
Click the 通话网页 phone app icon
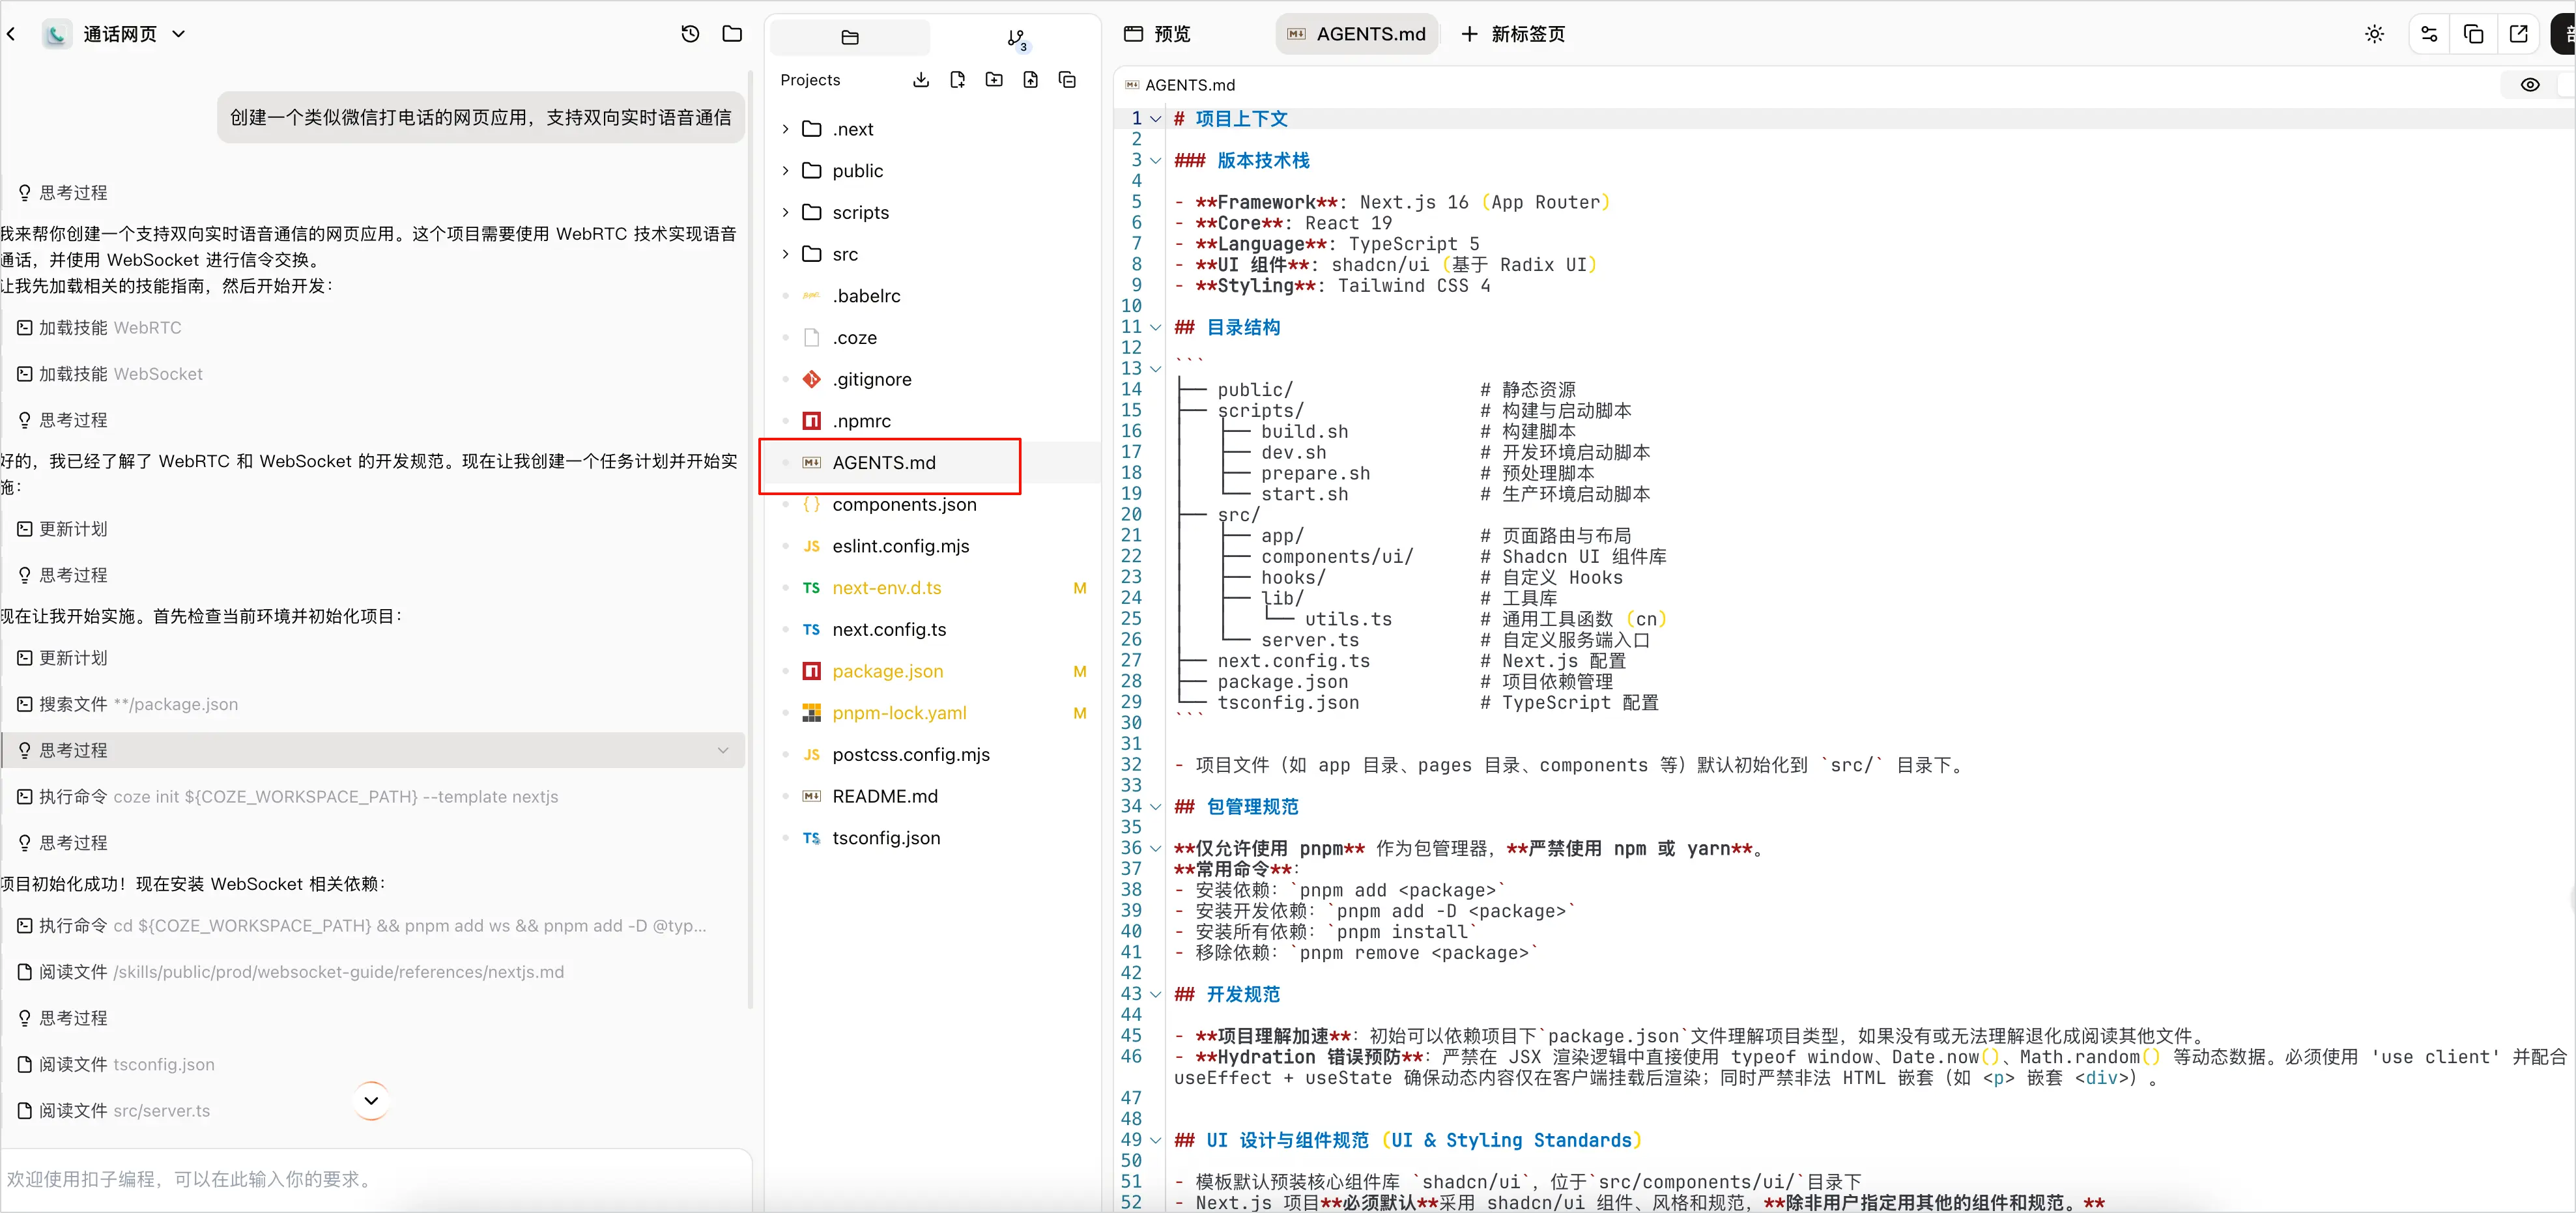(x=57, y=34)
